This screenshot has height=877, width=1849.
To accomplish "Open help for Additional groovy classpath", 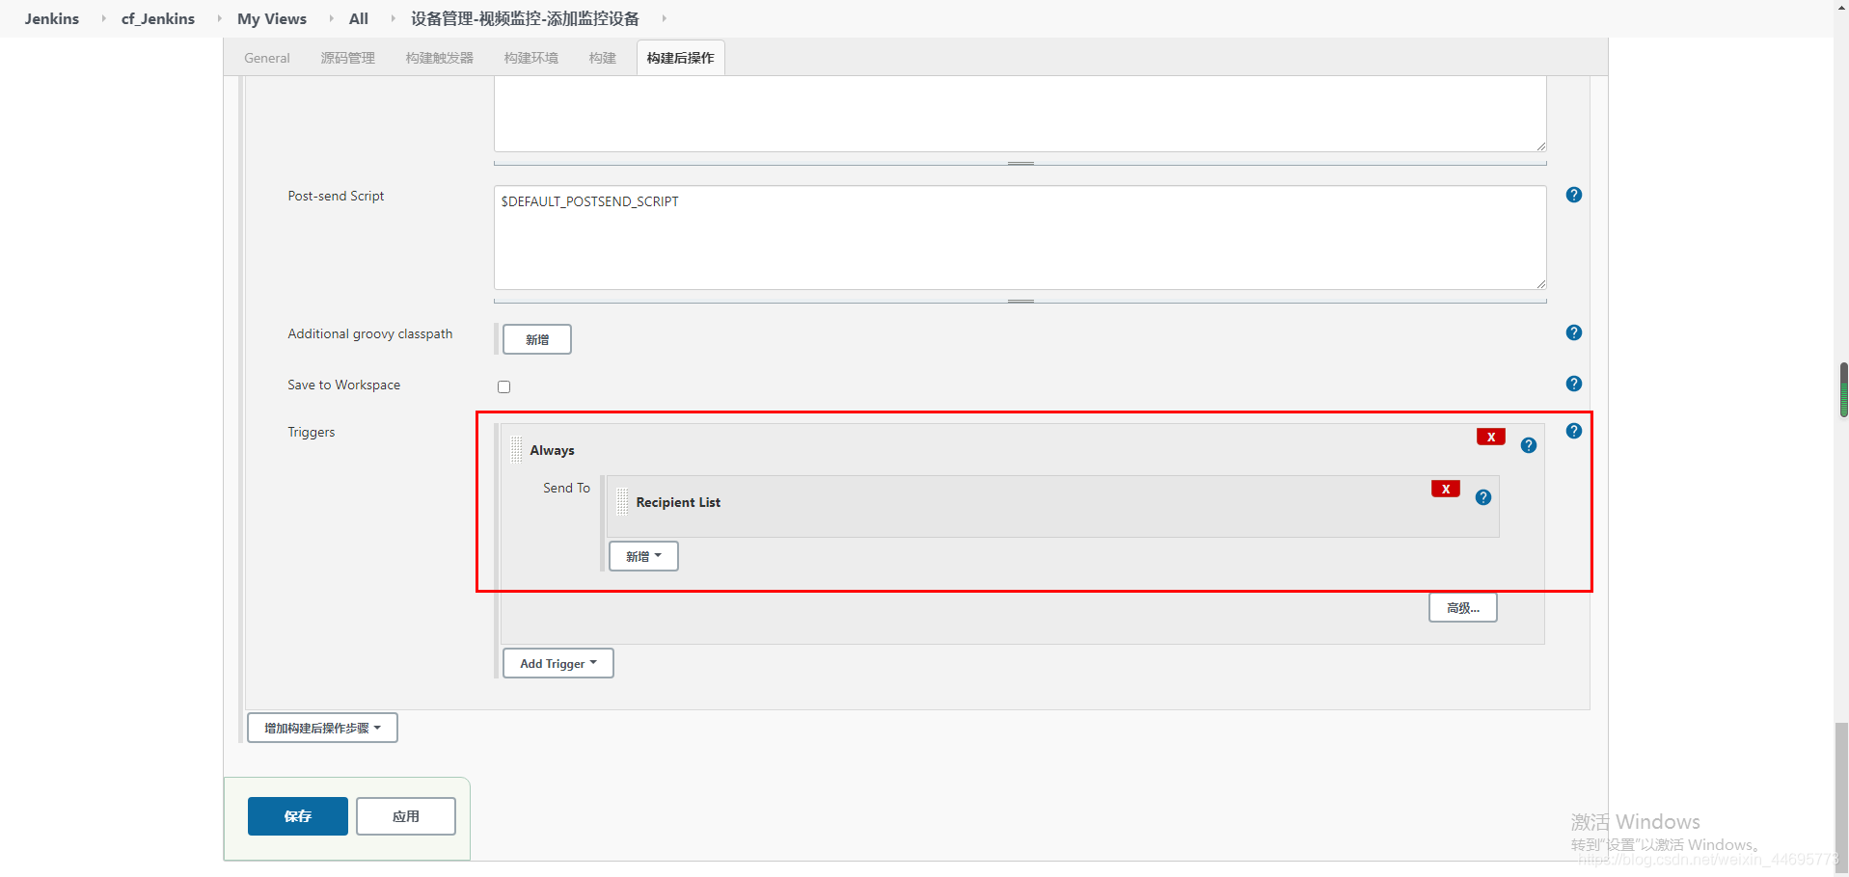I will (1573, 332).
